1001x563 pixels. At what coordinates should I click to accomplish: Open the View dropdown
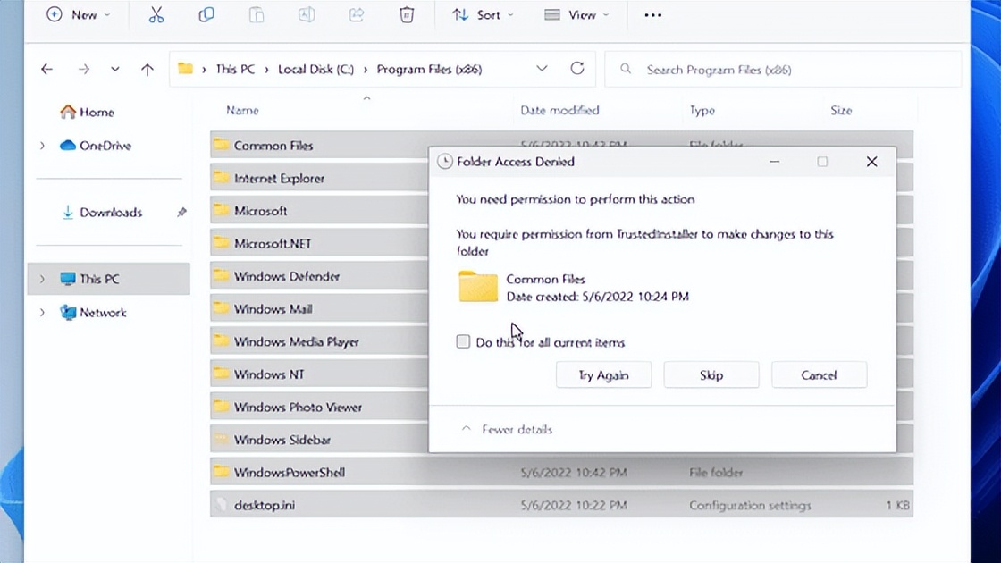pos(576,14)
